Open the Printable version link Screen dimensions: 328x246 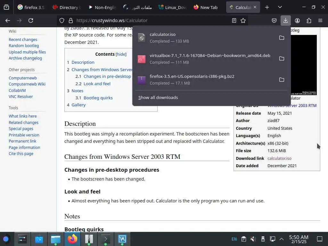24,135
